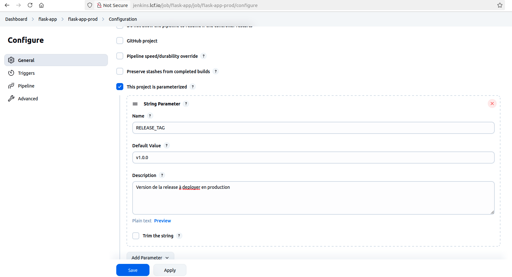Open help for Pipeline speed/durability override
The height and width of the screenshot is (277, 512).
click(x=203, y=56)
